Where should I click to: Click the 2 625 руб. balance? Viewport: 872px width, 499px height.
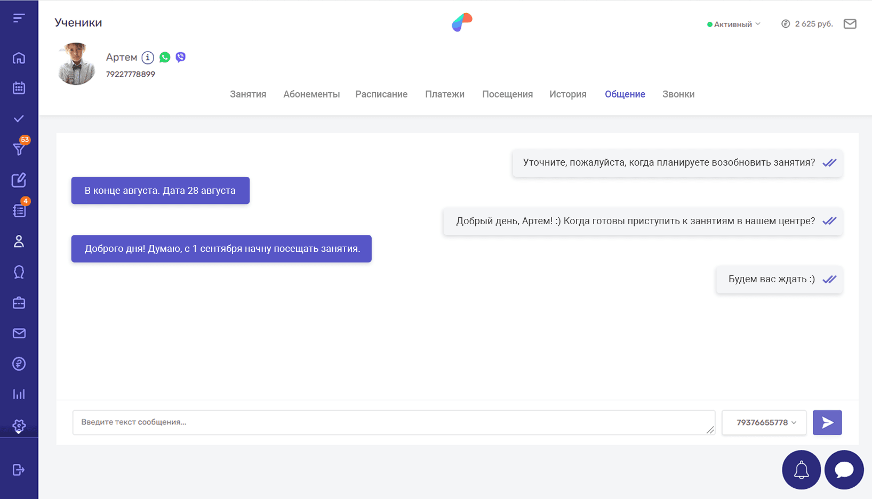click(807, 24)
